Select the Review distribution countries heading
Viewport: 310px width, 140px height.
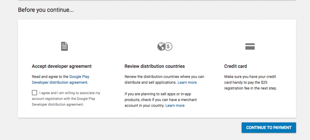click(x=155, y=66)
